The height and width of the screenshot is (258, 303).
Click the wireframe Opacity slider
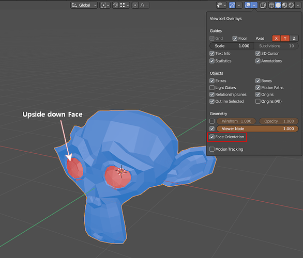(x=279, y=121)
